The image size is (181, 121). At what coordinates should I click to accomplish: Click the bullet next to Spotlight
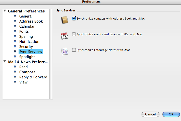point(15,56)
